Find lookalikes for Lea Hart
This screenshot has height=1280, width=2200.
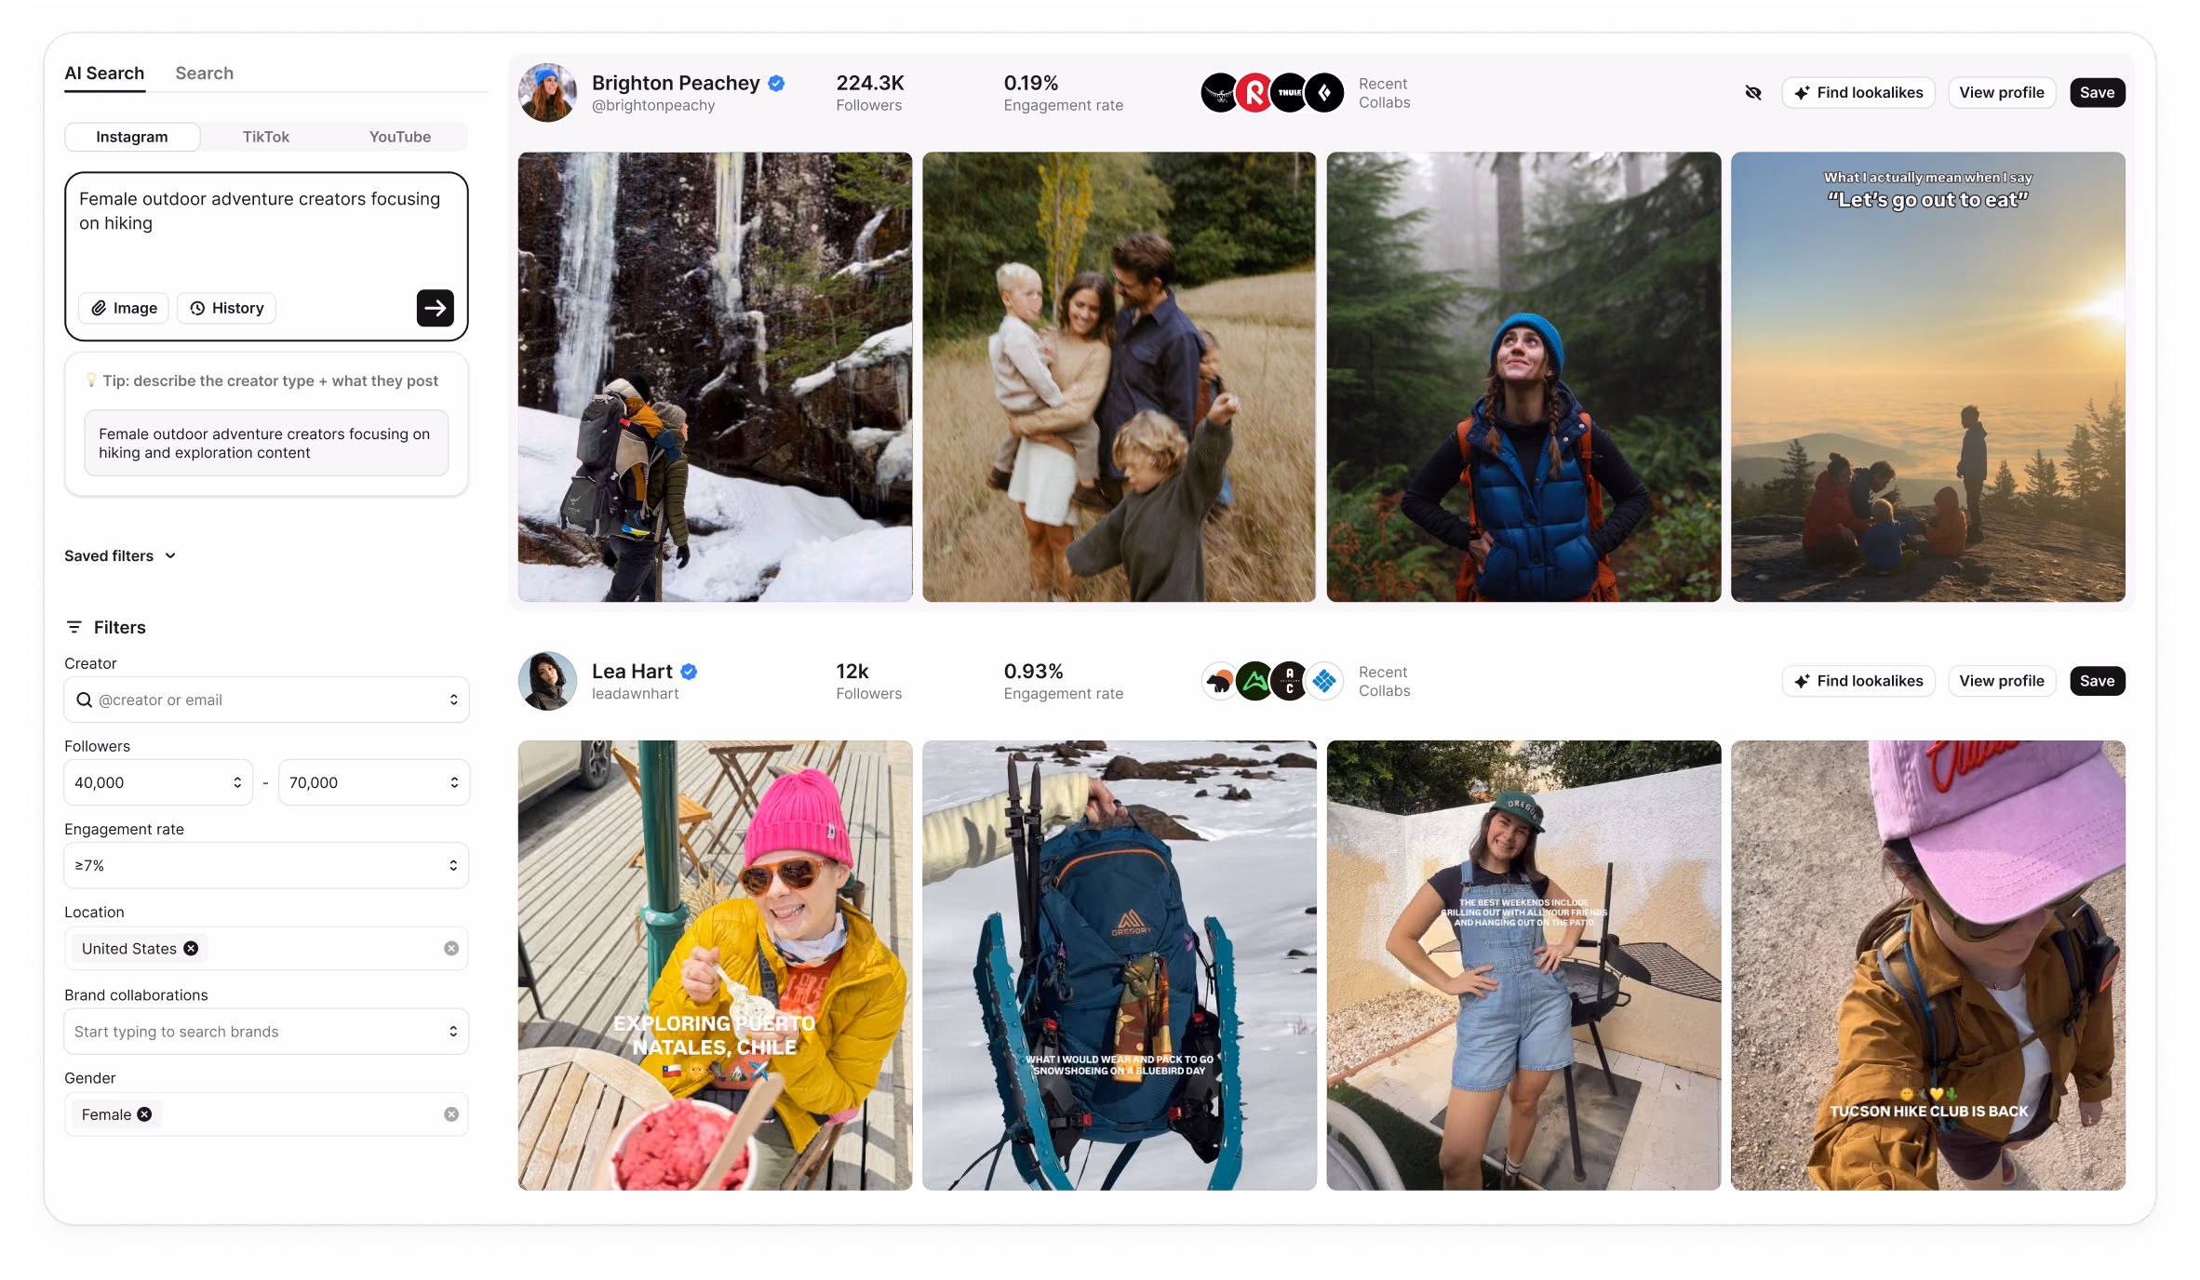pyautogui.click(x=1858, y=681)
